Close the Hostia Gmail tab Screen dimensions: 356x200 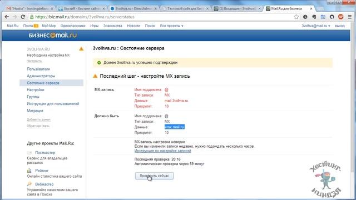pos(52,9)
